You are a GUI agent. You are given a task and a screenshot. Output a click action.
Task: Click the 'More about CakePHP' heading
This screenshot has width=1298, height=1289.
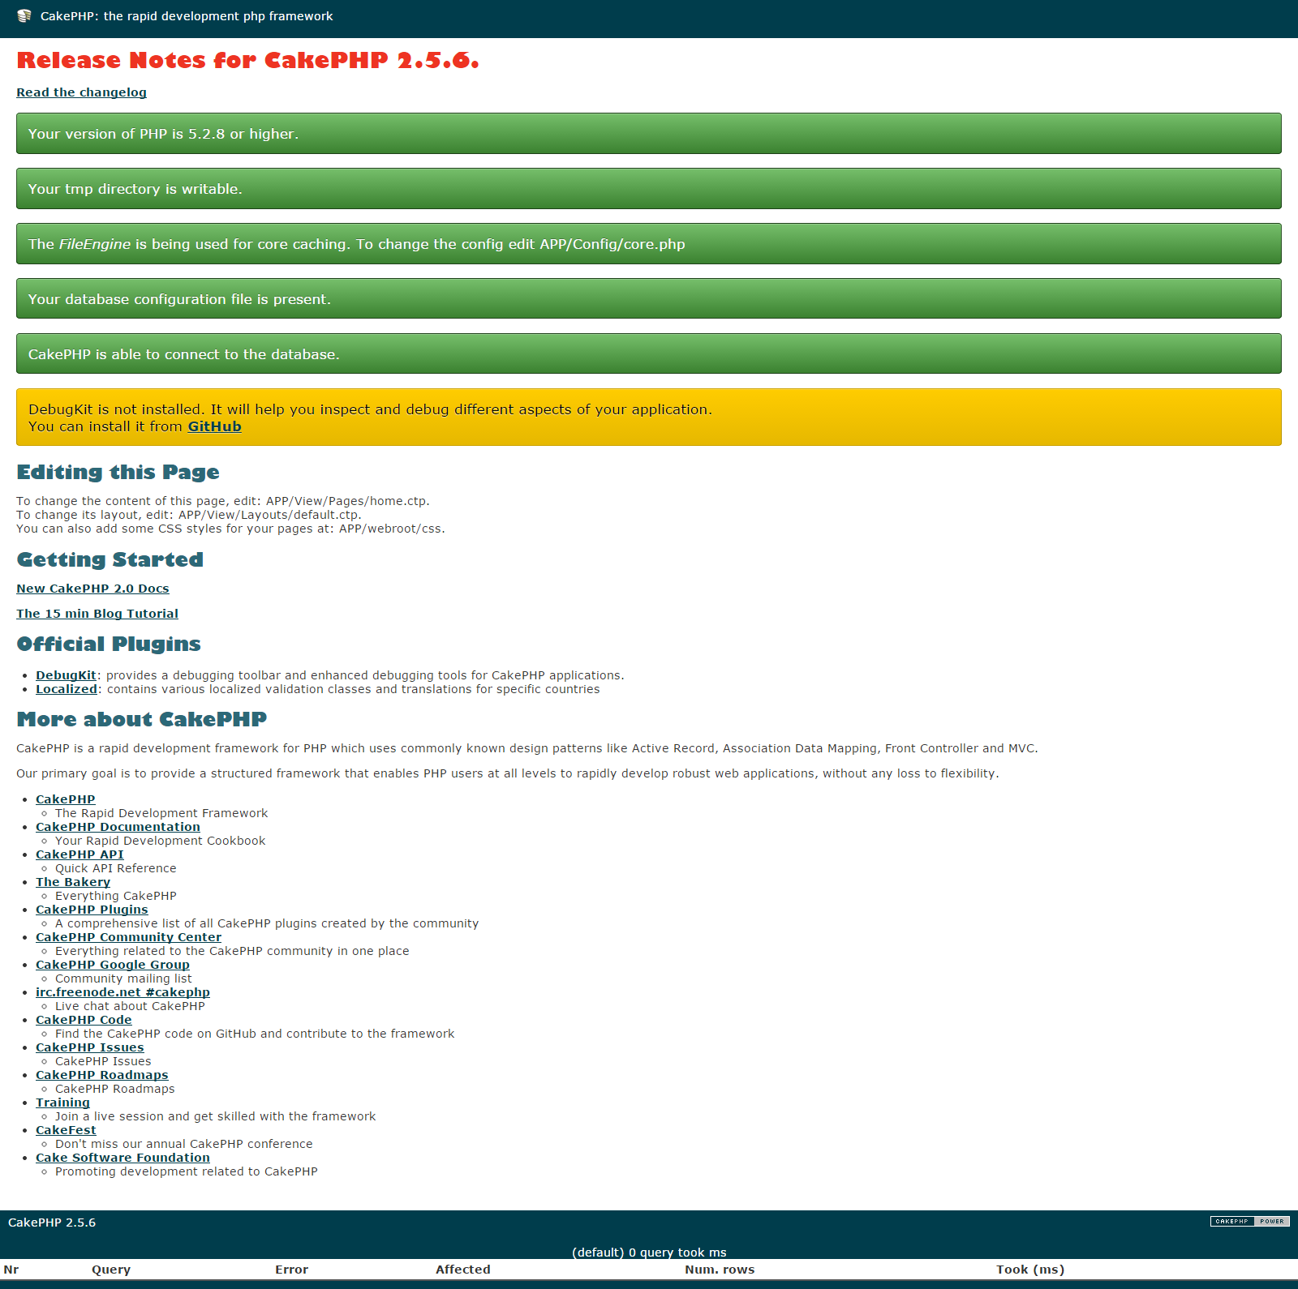click(141, 720)
